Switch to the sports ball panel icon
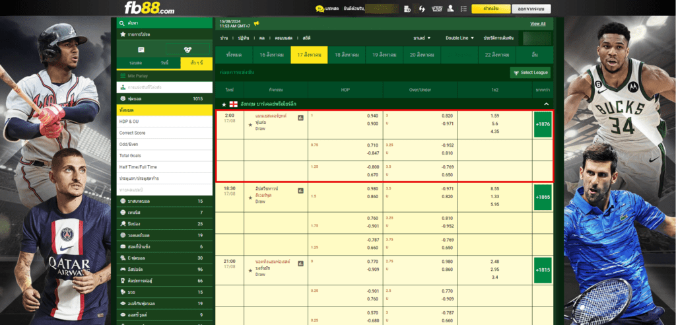 click(187, 50)
